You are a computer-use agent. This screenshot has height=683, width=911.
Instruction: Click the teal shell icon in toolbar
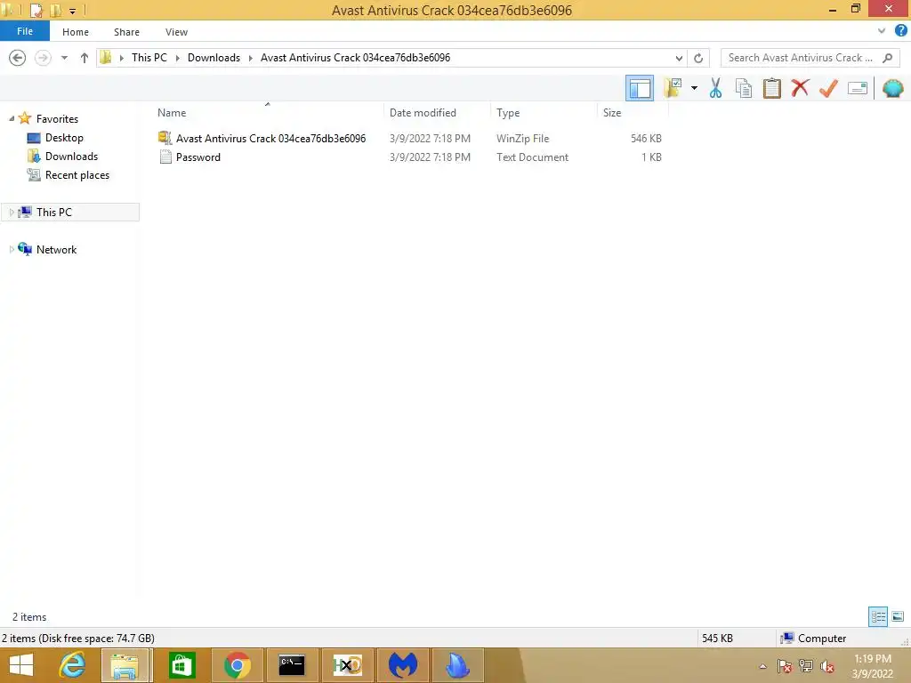[x=892, y=88]
